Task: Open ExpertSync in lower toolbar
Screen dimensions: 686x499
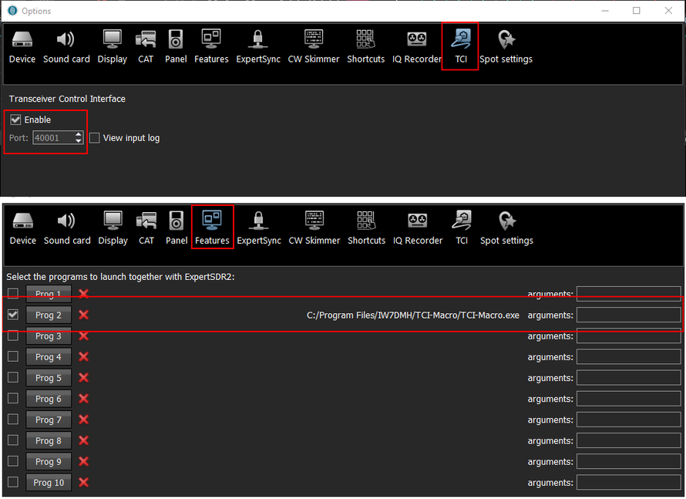Action: pyautogui.click(x=259, y=228)
